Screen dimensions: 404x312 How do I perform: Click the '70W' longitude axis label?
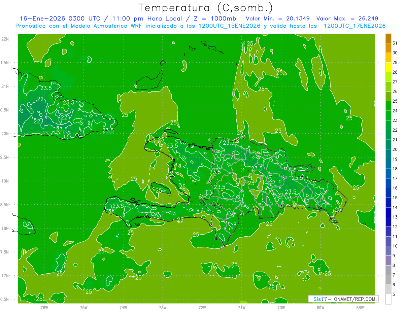click(x=281, y=307)
